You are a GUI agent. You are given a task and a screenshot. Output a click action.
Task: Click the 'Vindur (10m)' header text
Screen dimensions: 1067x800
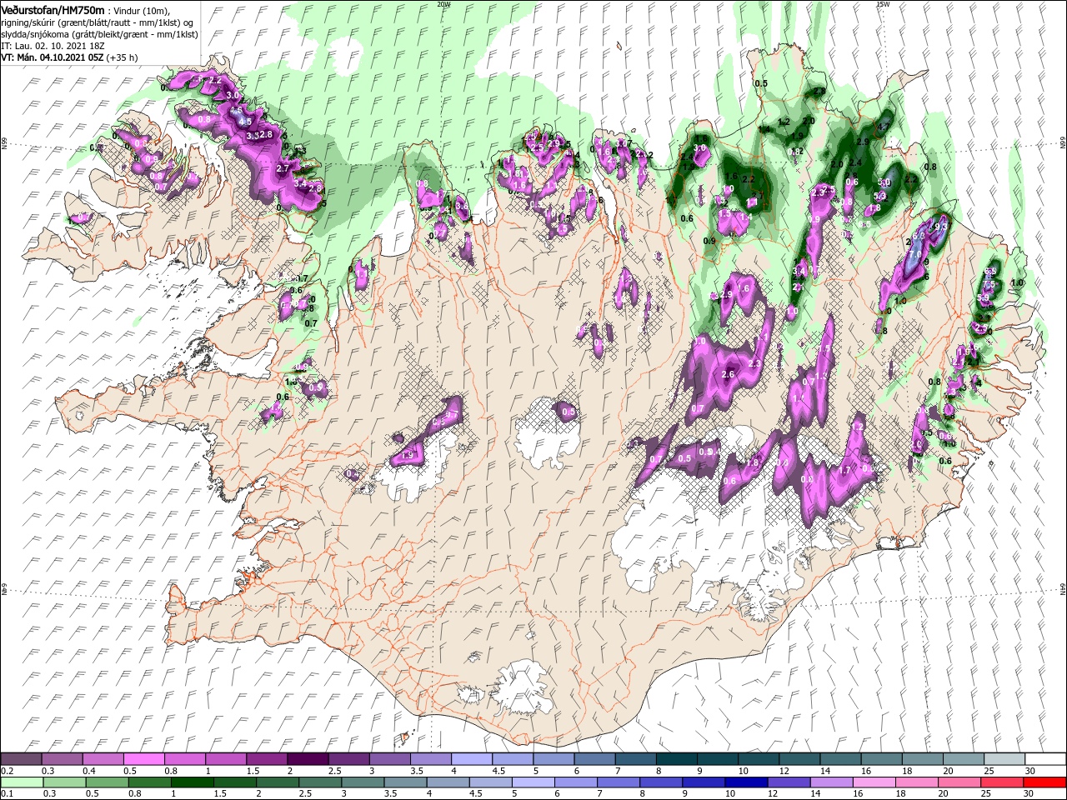pos(141,11)
